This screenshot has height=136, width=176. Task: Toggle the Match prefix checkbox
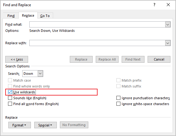(118, 80)
